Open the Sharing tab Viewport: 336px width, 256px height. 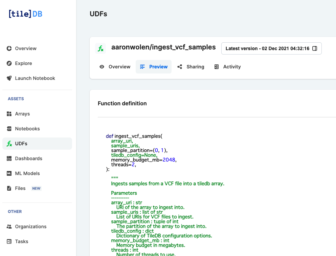click(x=191, y=67)
